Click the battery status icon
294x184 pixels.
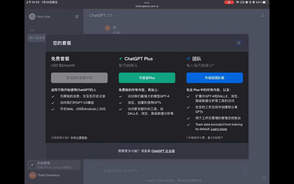click(x=265, y=2)
